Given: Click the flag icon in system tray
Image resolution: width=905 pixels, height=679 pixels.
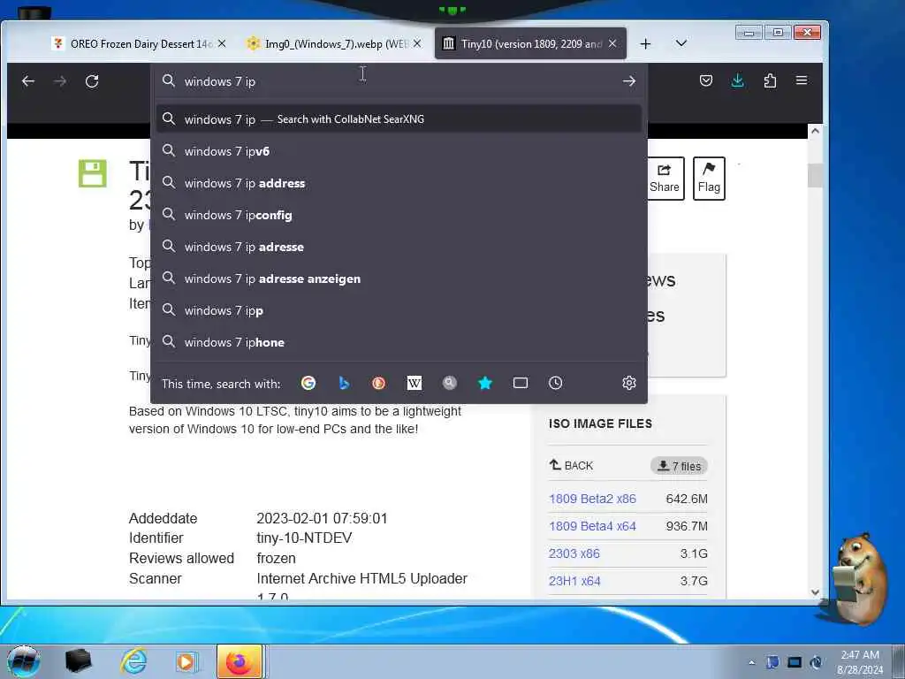Looking at the screenshot, I should [772, 662].
